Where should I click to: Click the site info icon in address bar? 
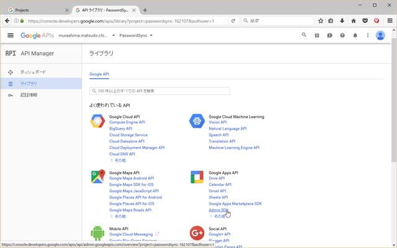click(16, 20)
